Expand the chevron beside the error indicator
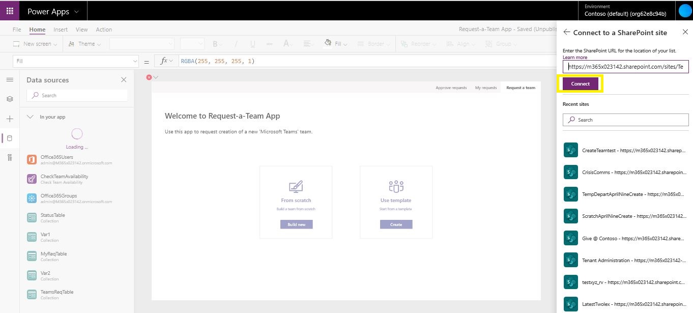Viewport: 693px width, 313px height. 156,77
